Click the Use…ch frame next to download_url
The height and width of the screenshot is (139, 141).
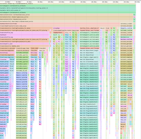pyautogui.click(x=102, y=28)
